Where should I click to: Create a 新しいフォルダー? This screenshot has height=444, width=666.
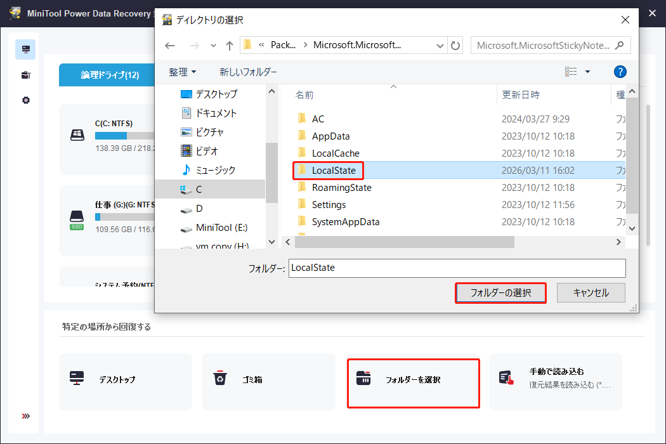(x=248, y=72)
